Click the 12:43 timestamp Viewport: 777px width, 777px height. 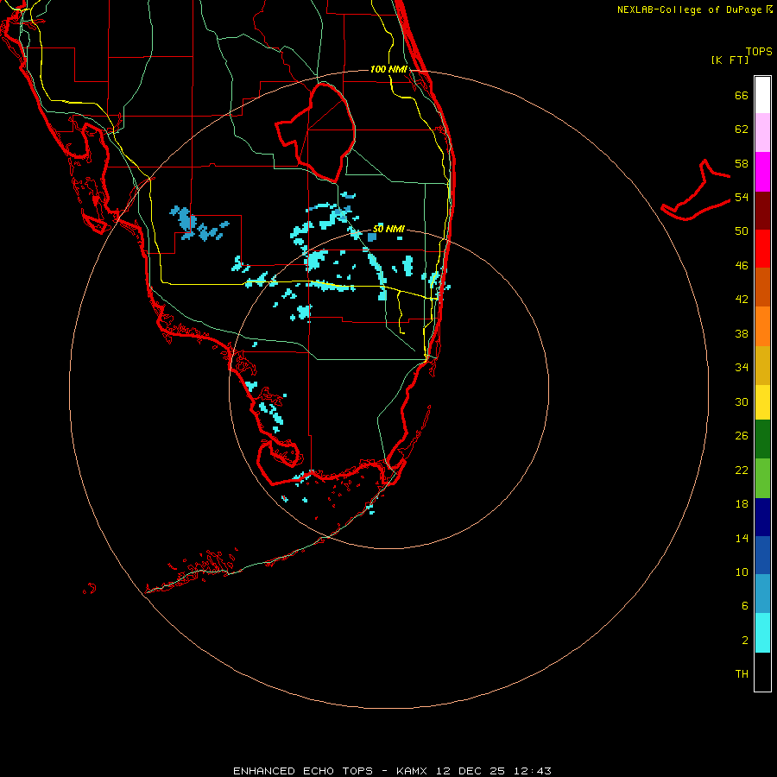pos(531,771)
